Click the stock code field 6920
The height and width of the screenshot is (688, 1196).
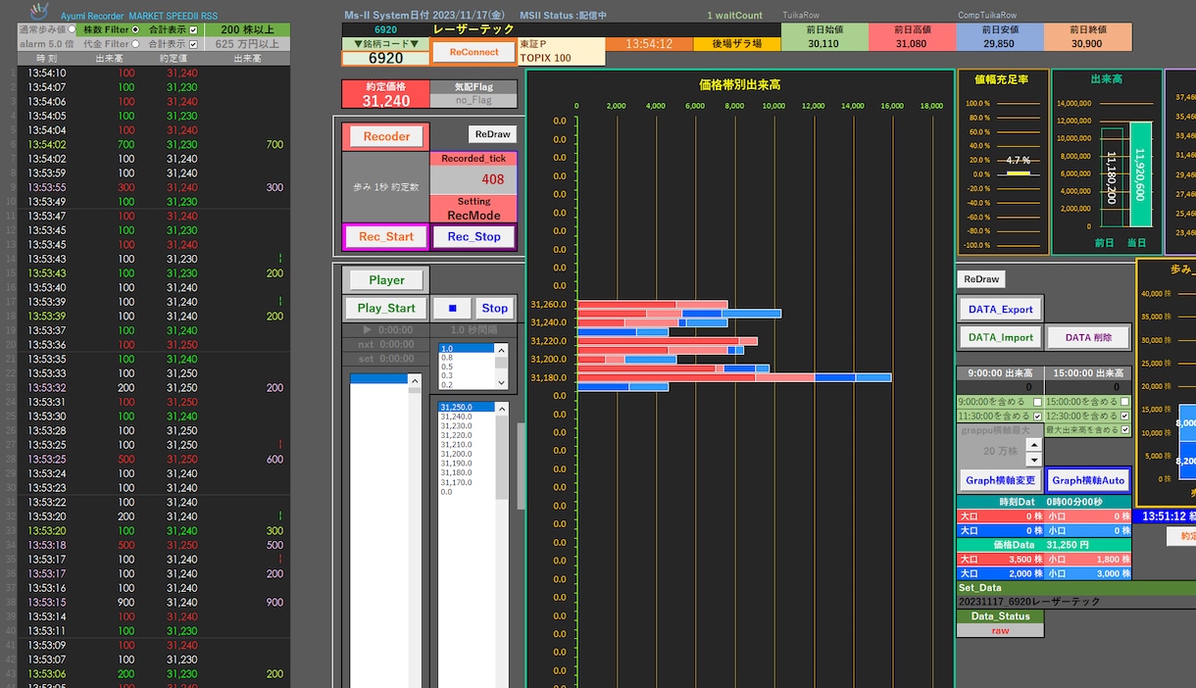pyautogui.click(x=386, y=58)
